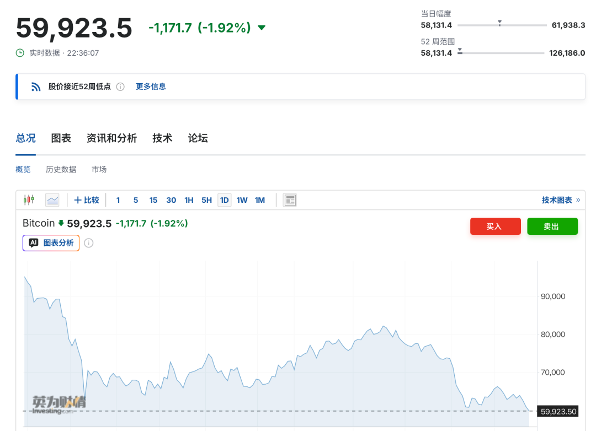Select the 1D chart interval
Image resolution: width=596 pixels, height=431 pixels.
coord(224,200)
